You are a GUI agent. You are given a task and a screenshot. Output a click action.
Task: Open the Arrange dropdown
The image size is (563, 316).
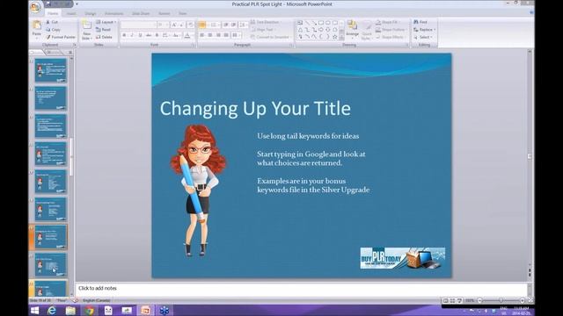point(352,29)
